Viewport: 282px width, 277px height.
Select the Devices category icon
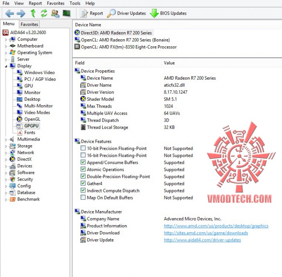click(x=13, y=166)
